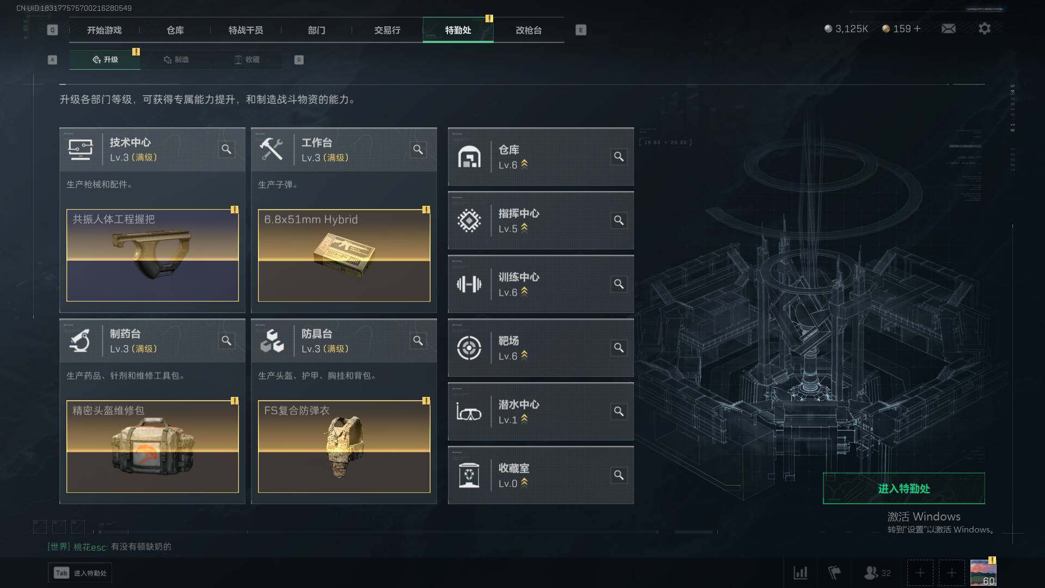1045x588 pixels.
Task: Open the 收藏 sub-tab
Action: [x=247, y=59]
